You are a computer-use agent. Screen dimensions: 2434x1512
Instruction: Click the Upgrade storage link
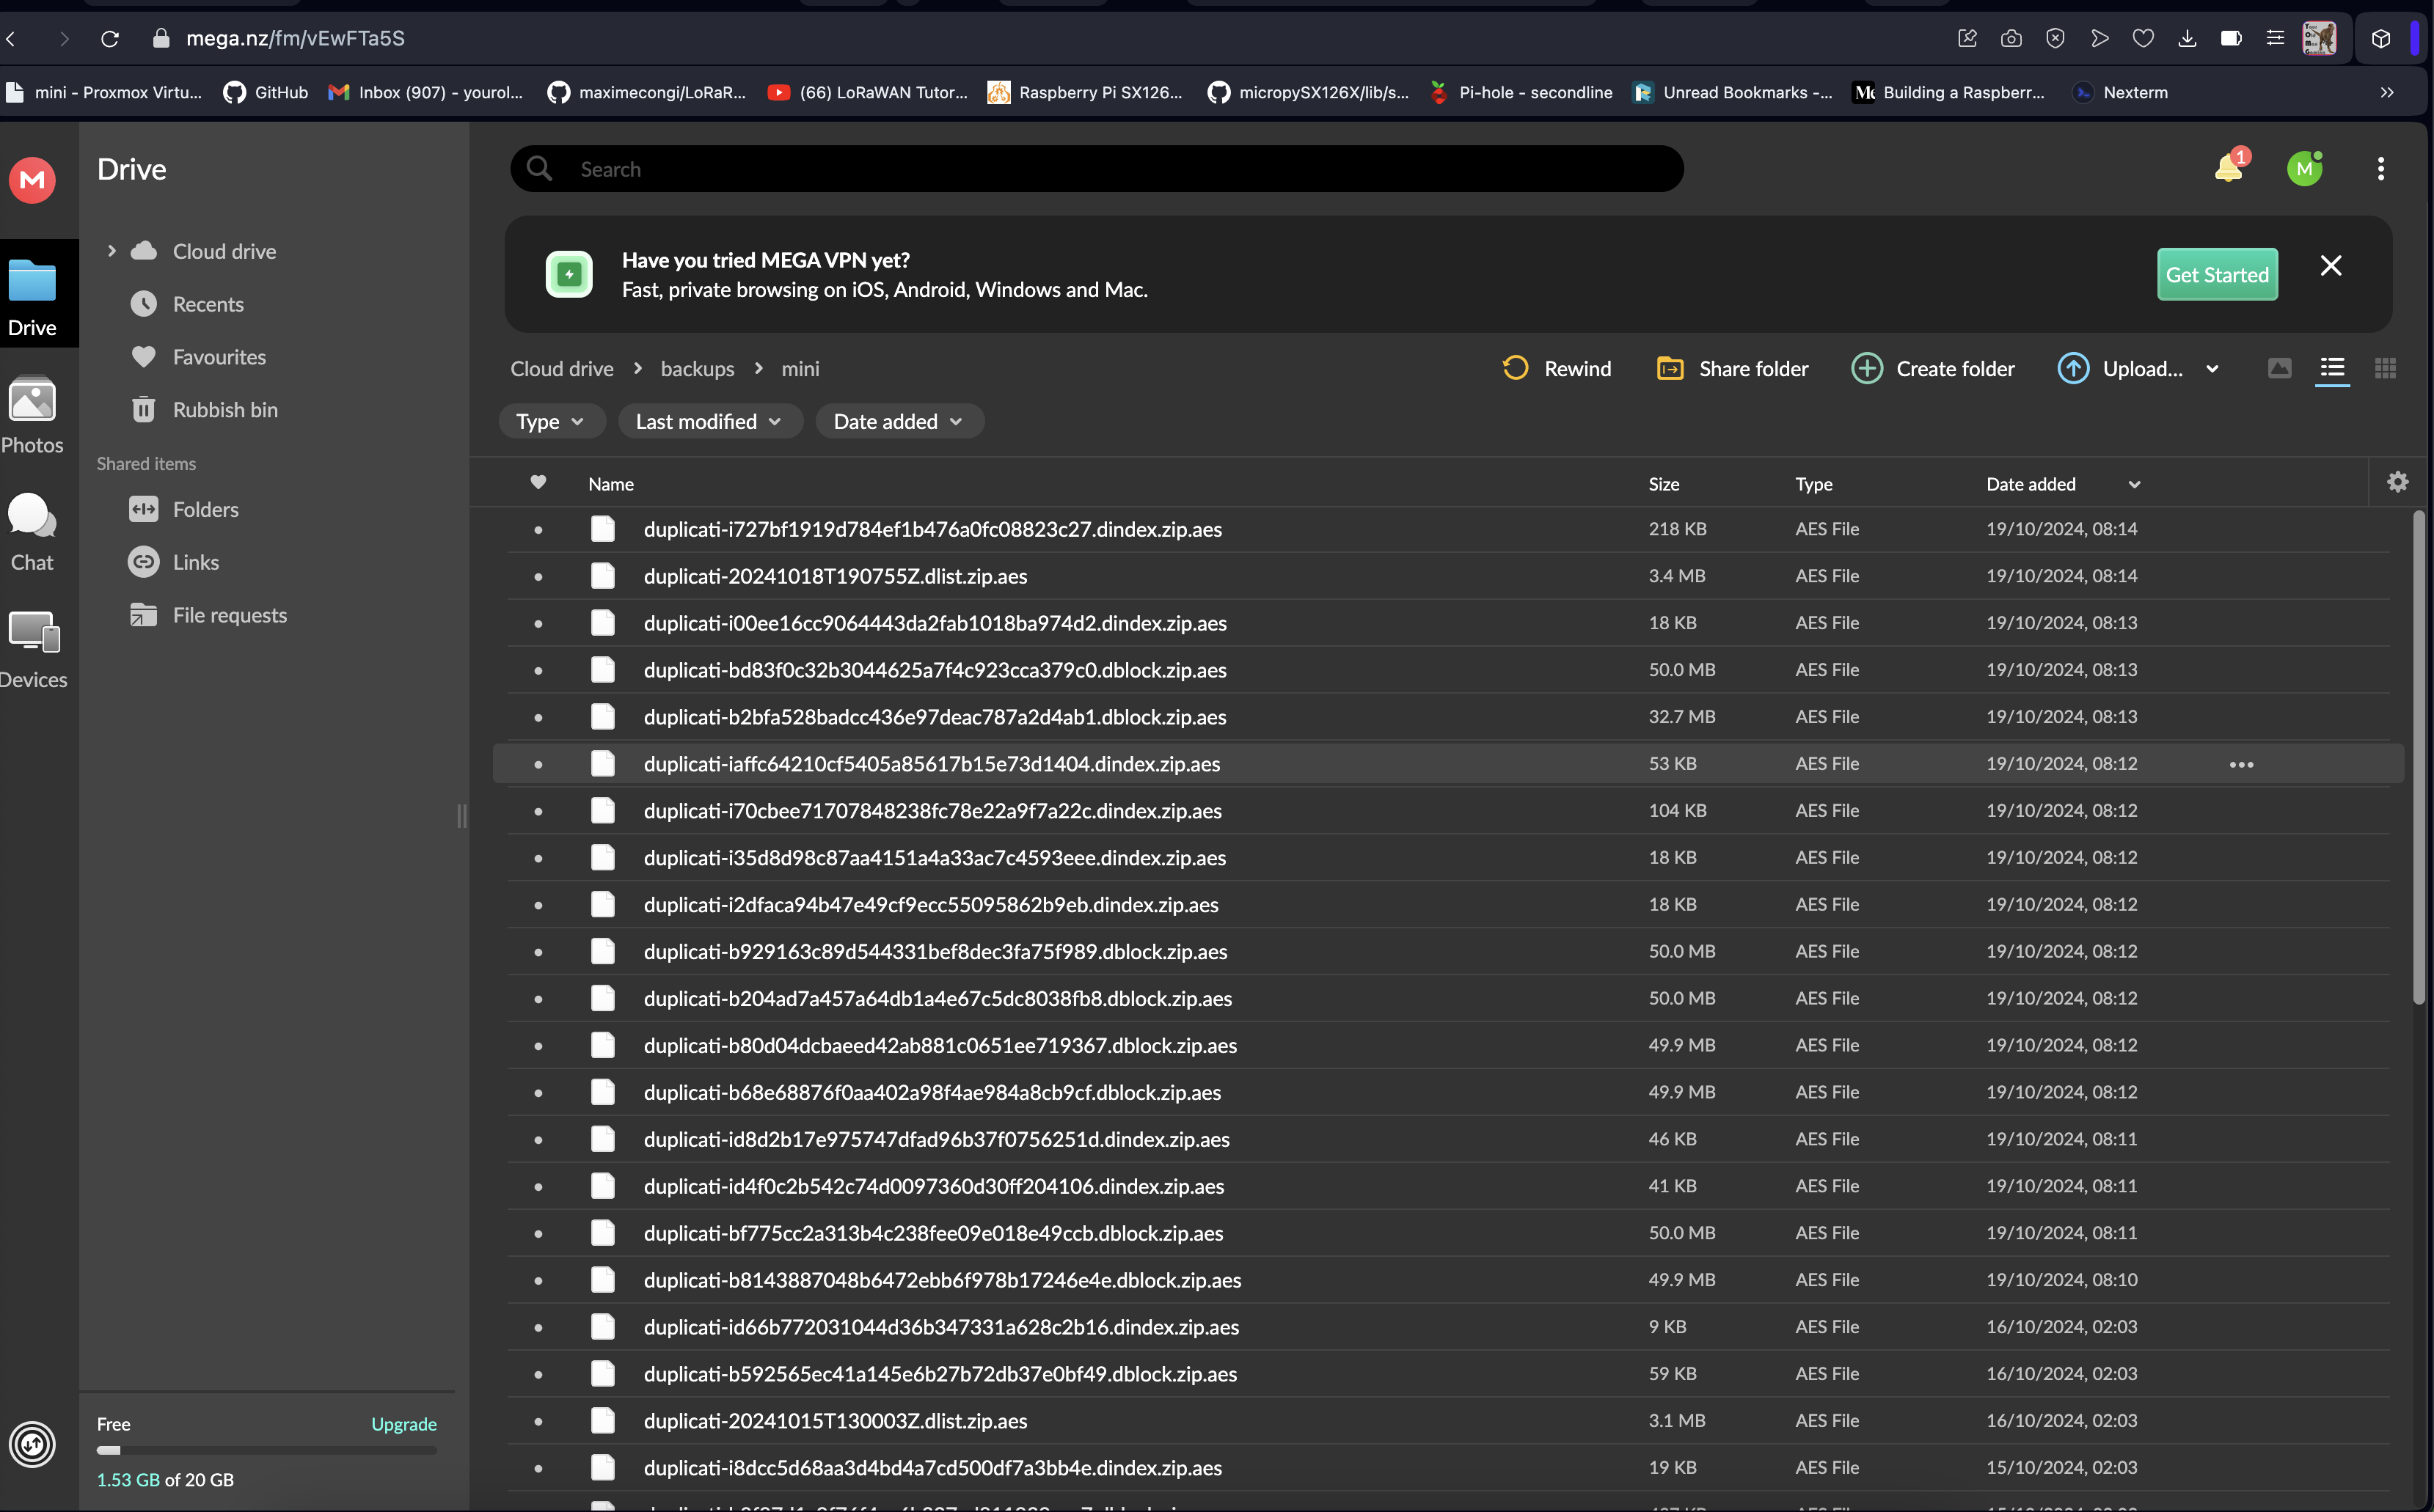pos(403,1424)
